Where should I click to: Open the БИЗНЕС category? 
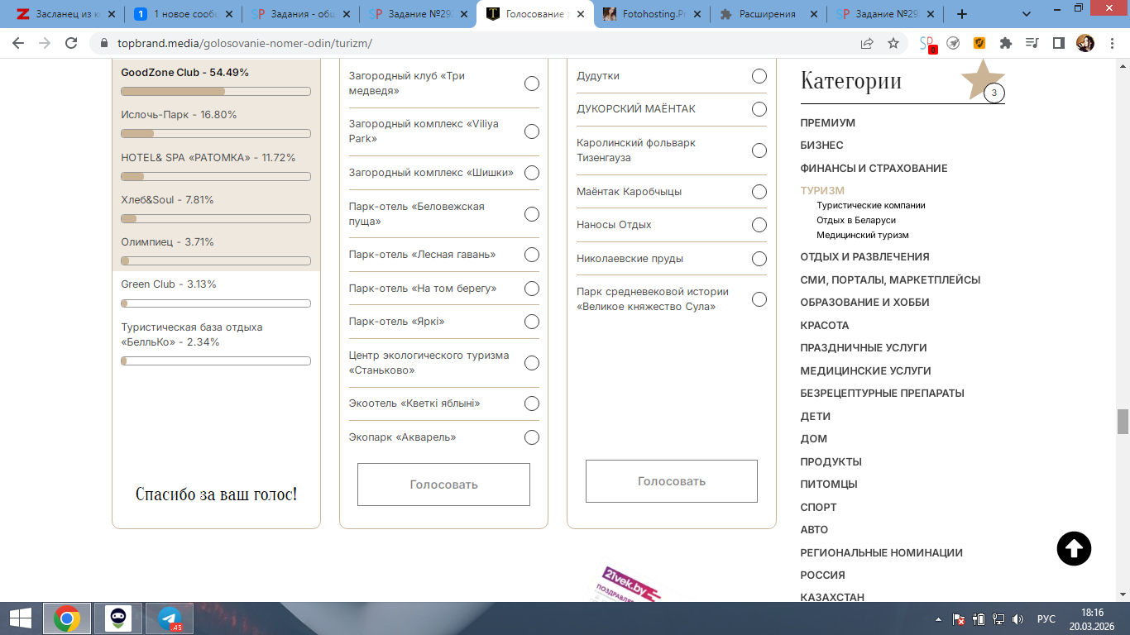coord(821,146)
